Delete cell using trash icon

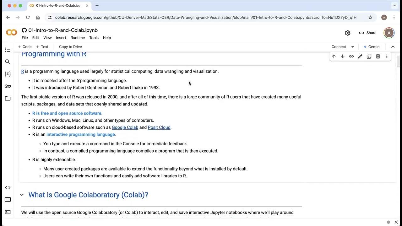pyautogui.click(x=378, y=56)
